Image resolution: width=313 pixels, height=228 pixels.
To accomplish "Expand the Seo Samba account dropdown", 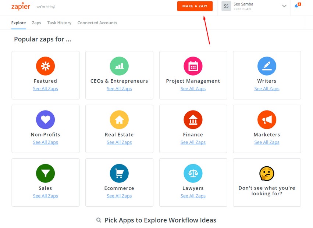I will [284, 6].
